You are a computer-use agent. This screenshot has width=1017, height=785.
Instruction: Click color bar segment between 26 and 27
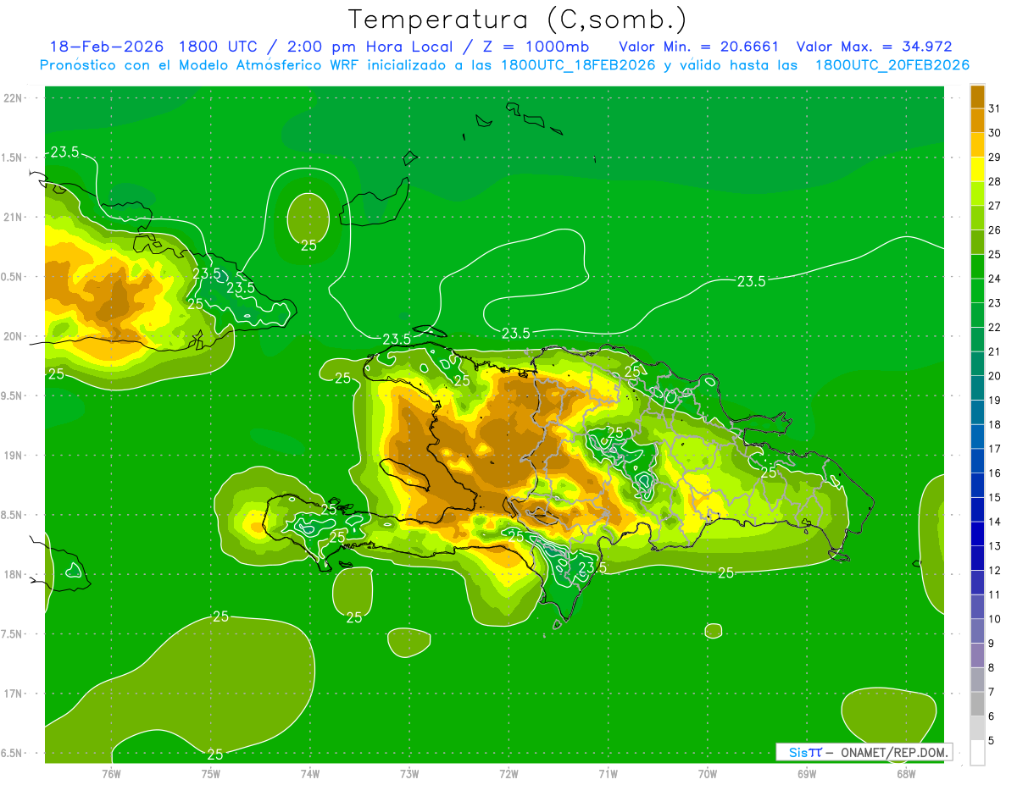tap(978, 218)
